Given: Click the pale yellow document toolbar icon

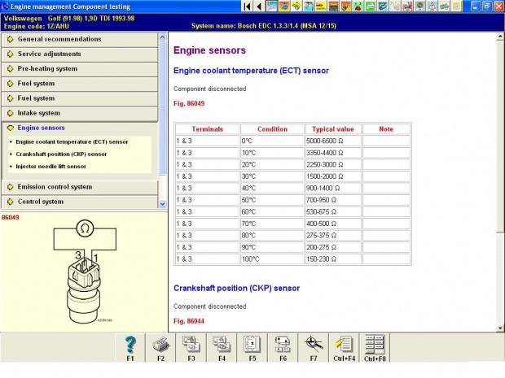Looking at the screenshot, I should pyautogui.click(x=456, y=7).
